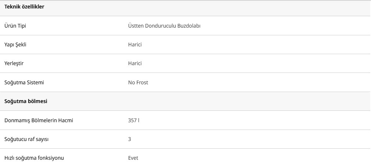Select the Evet value

pos(133,158)
